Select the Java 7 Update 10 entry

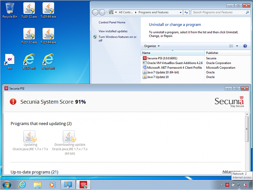[158, 77]
